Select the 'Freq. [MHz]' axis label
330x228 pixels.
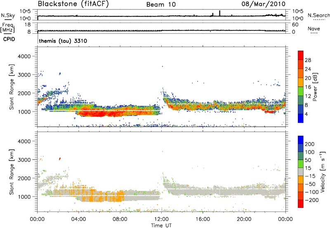point(7,28)
